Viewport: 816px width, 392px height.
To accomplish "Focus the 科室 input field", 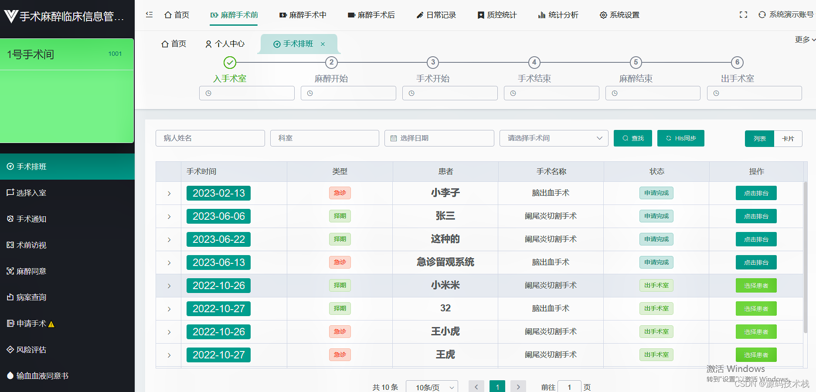I will point(325,138).
